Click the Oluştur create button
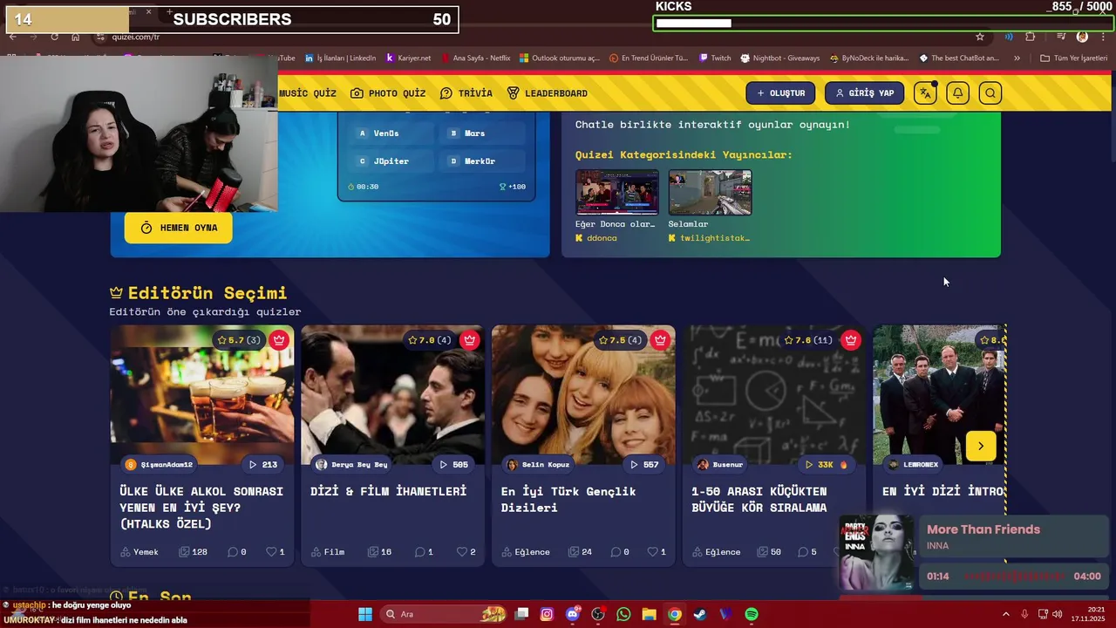Screen dimensions: 1116x628 (x=780, y=93)
